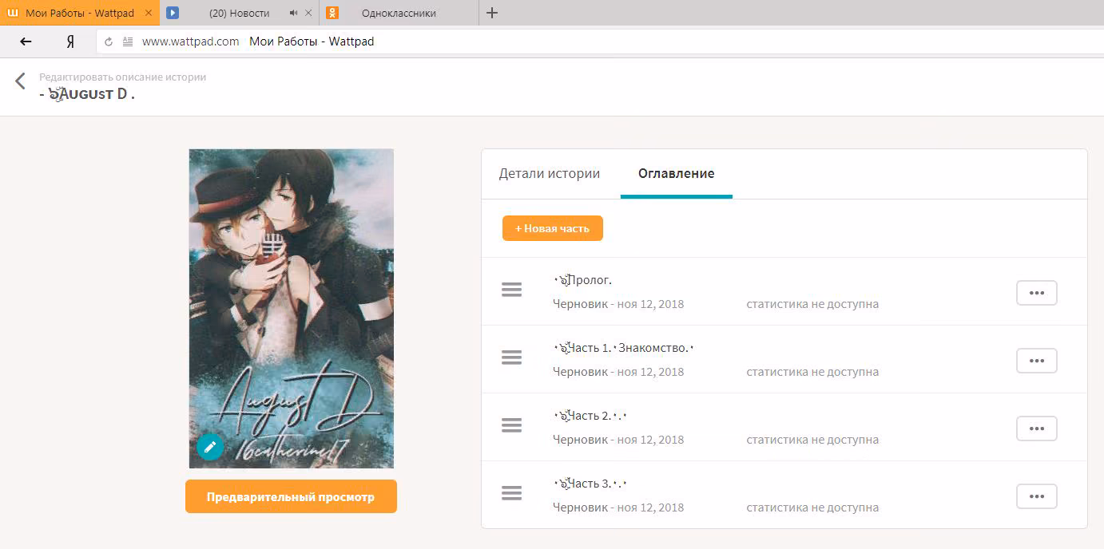This screenshot has width=1104, height=549.
Task: Select the Оглавление tab
Action: [x=676, y=173]
